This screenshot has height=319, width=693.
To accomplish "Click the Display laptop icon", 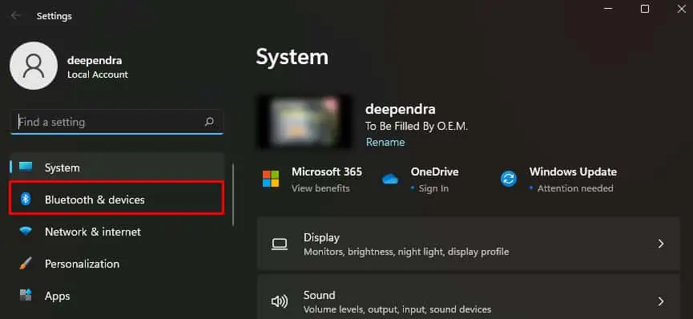I will tap(280, 244).
